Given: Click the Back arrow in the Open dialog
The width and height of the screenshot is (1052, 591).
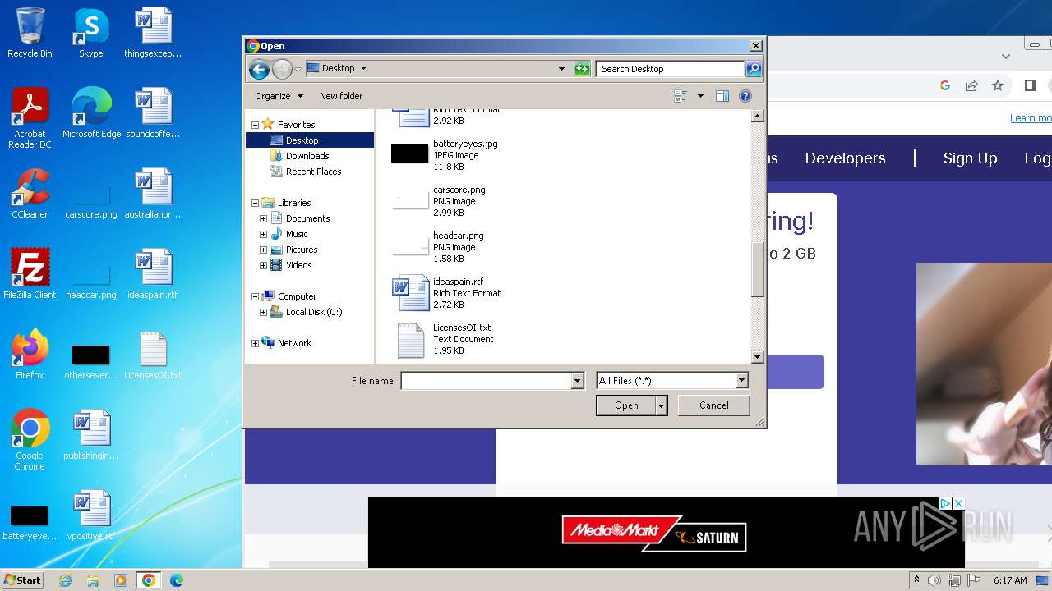Looking at the screenshot, I should coord(259,70).
